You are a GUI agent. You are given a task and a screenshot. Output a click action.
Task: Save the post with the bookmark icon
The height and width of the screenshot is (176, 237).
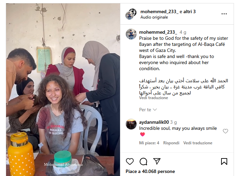(224, 162)
